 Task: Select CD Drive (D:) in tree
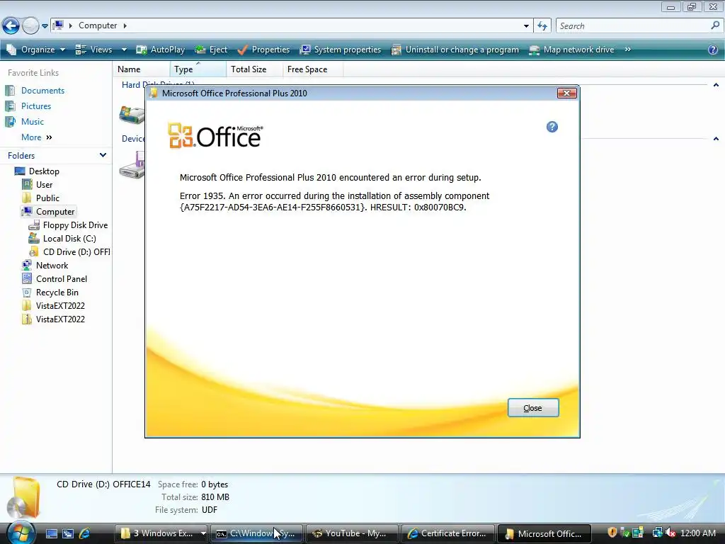coord(76,252)
